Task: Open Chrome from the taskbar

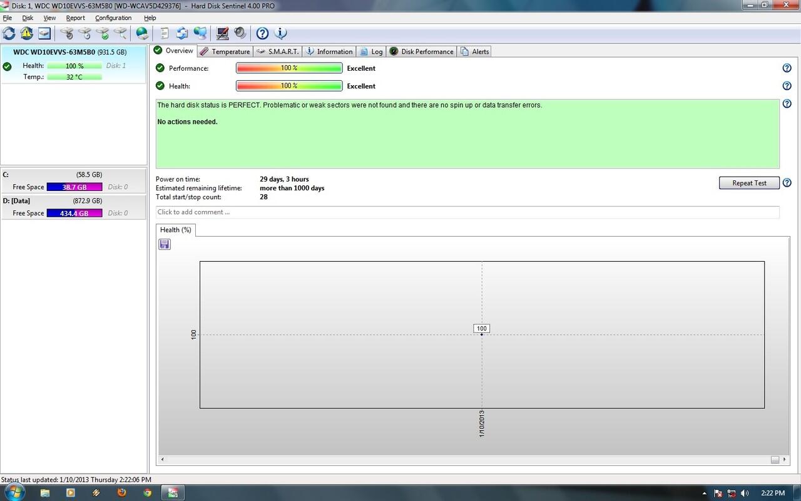Action: point(147,493)
